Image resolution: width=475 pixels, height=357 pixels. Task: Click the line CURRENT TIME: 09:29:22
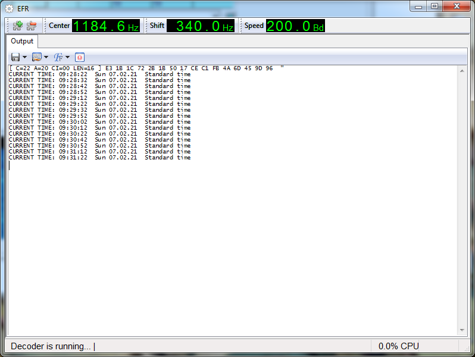[99, 104]
